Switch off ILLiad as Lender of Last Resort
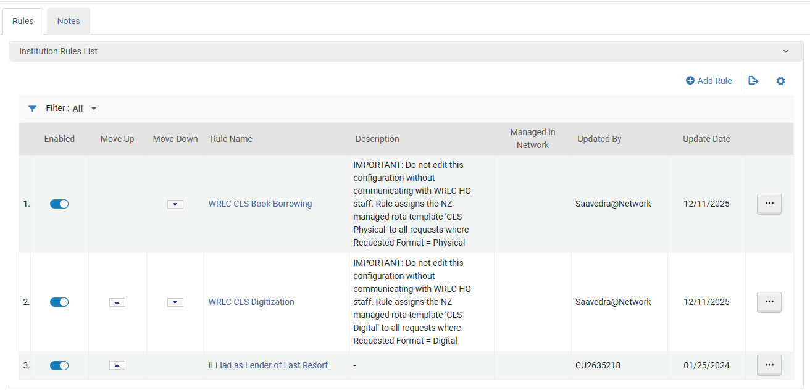This screenshot has width=810, height=390. pos(59,366)
